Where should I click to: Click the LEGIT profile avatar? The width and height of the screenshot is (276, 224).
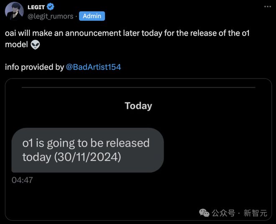click(x=14, y=11)
